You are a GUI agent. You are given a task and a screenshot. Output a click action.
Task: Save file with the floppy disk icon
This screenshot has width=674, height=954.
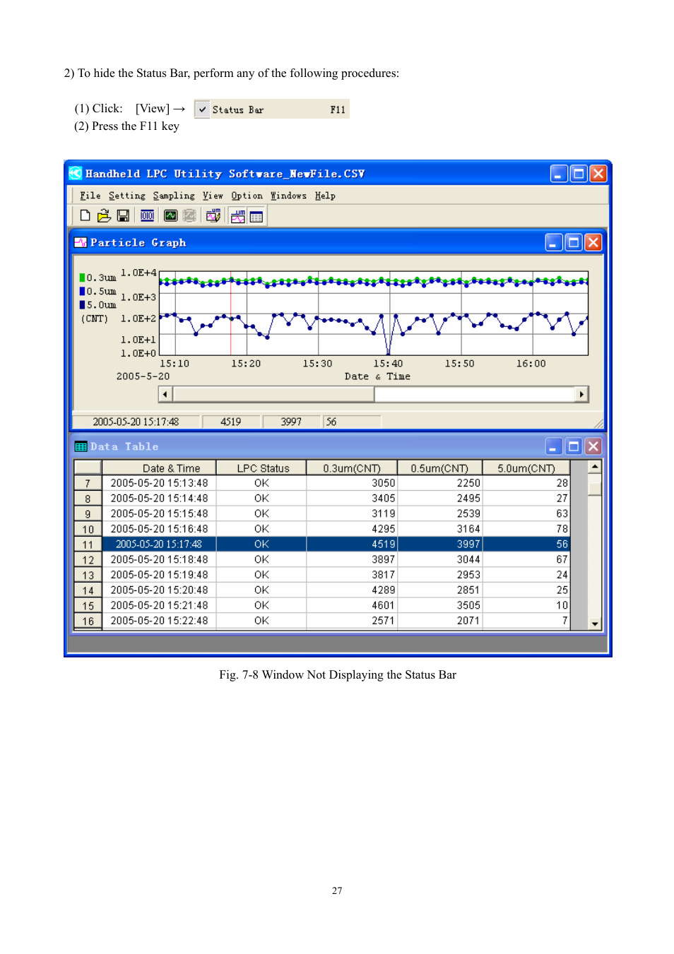click(x=123, y=216)
